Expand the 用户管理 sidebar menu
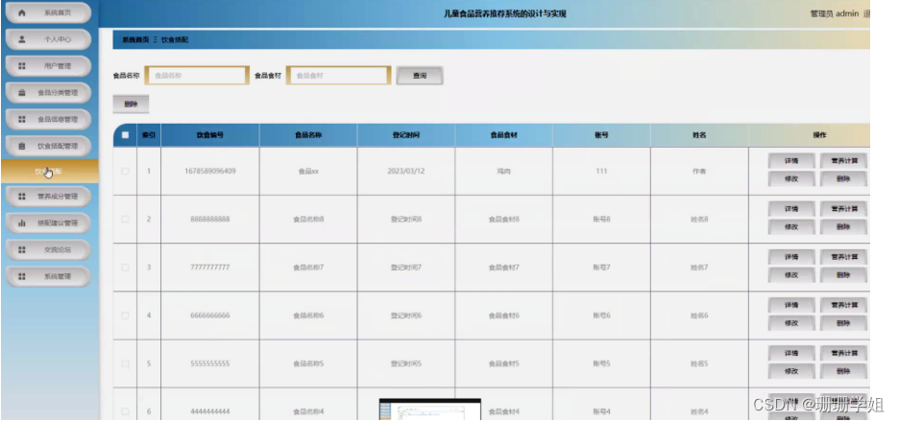The width and height of the screenshot is (899, 422). click(49, 66)
